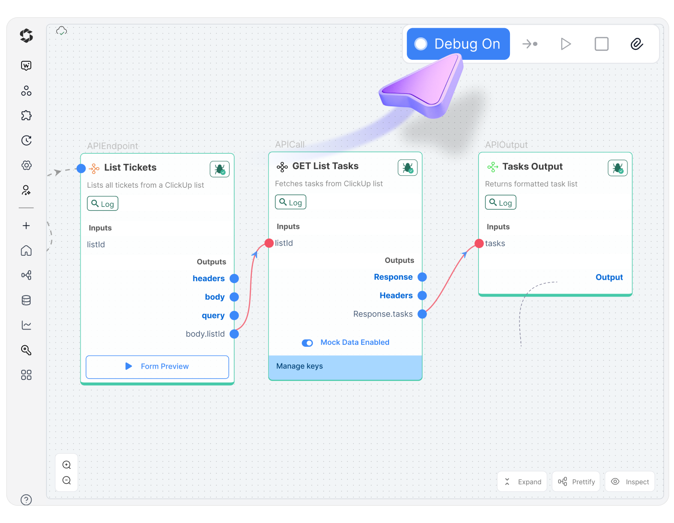Zoom out on the canvas
674x523 pixels.
click(67, 480)
